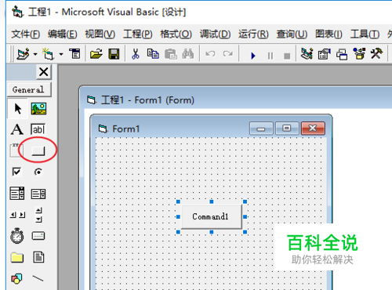Select the Line tool
Viewport: 392px width, 290px height.
(38, 278)
